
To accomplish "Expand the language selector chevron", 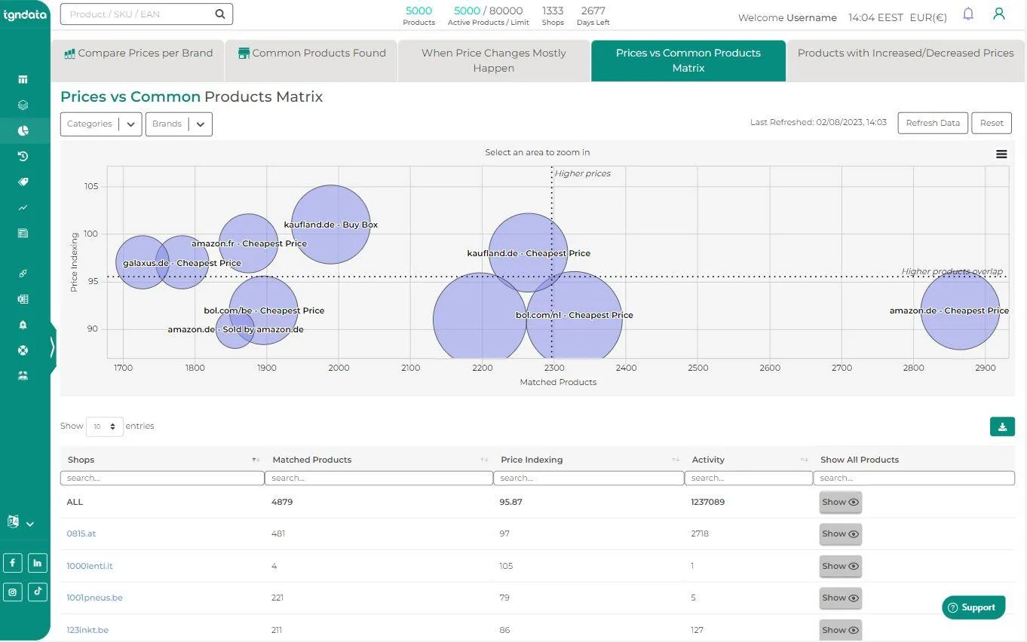I will [30, 524].
